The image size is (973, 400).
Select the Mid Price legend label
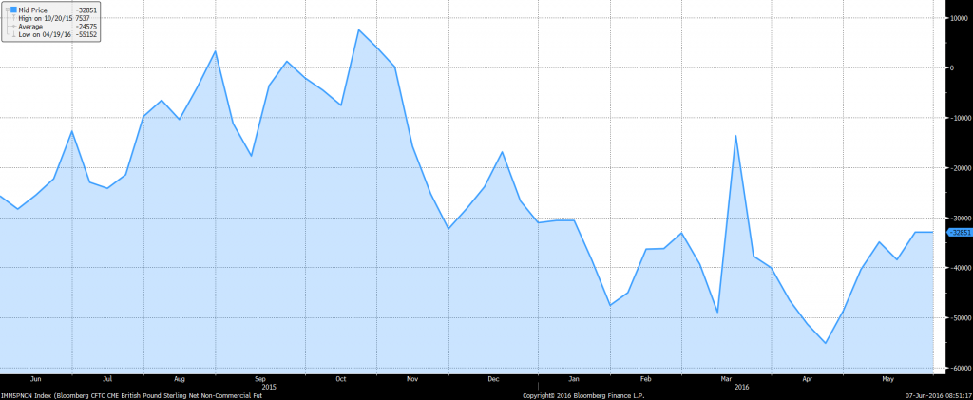[x=33, y=10]
